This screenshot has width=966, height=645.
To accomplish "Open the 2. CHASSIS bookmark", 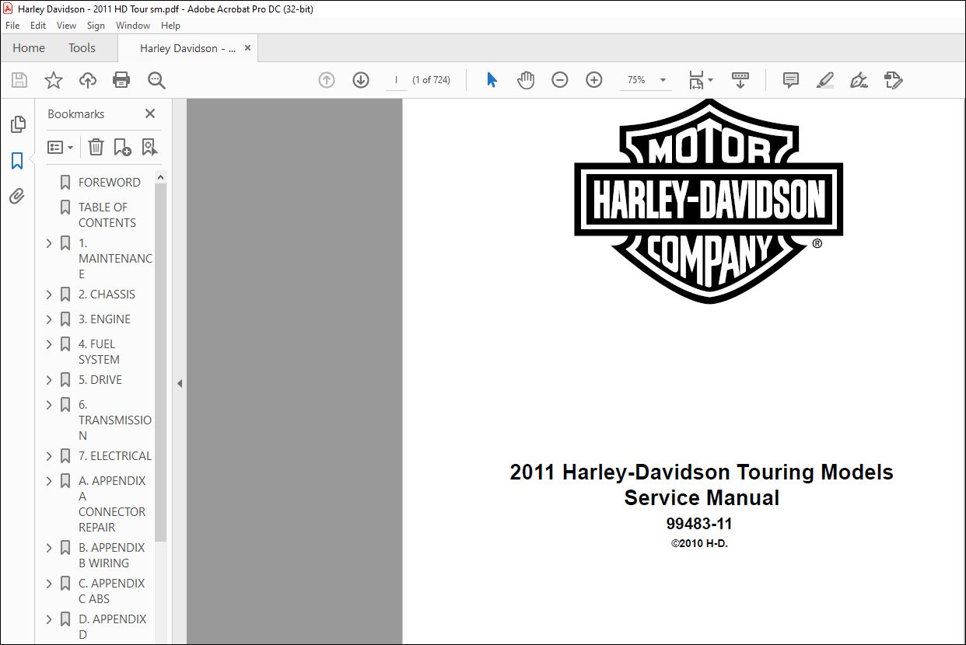I will 107,295.
